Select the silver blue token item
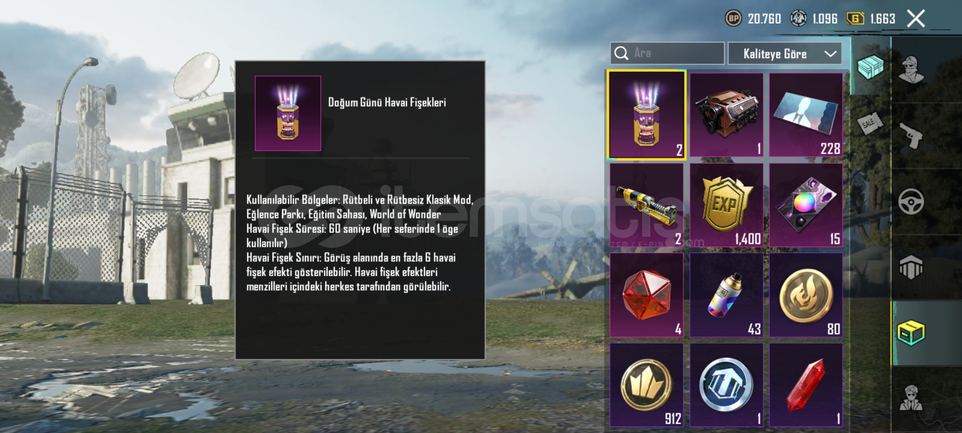962x433 pixels. 726,385
